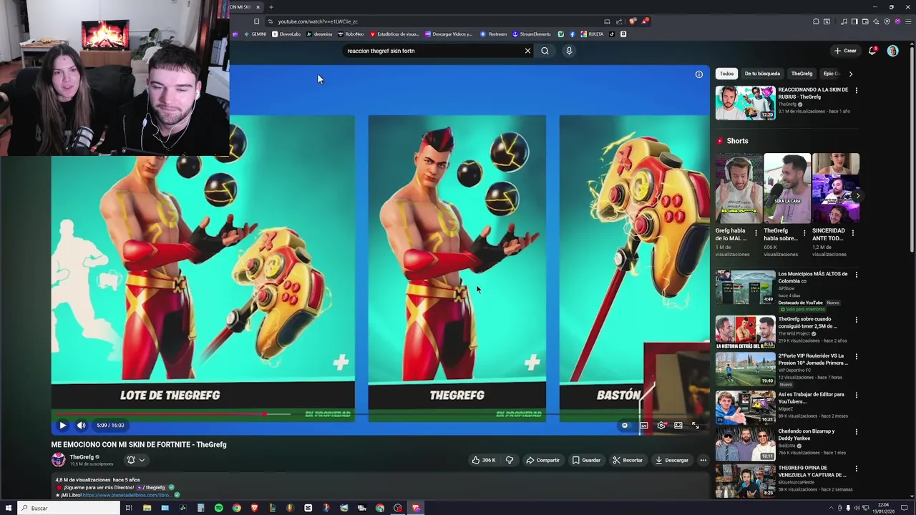Open options for Reaccionando a la skin video
The image size is (916, 515).
click(856, 90)
